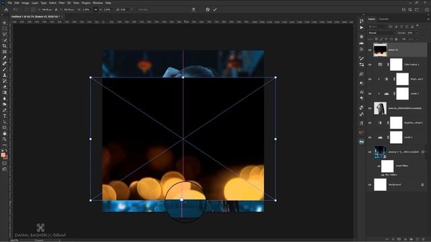This screenshot has width=431, height=242.
Task: Open the File menu
Action: tap(9, 3)
